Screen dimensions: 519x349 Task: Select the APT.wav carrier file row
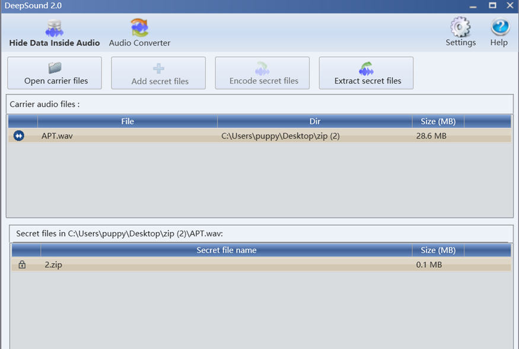178,136
